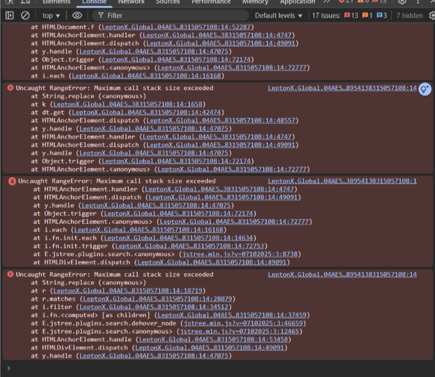The height and width of the screenshot is (377, 435).
Task: Click the red error icon on first RangeError
Action: pyautogui.click(x=10, y=88)
